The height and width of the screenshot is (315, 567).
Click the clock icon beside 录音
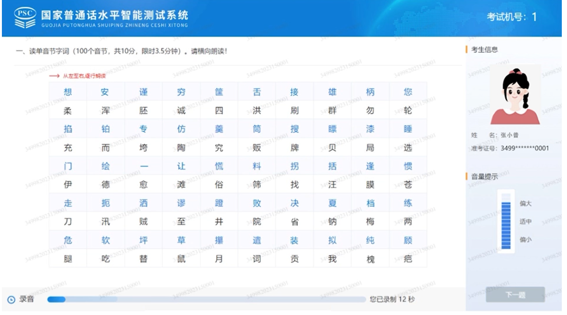(x=11, y=299)
